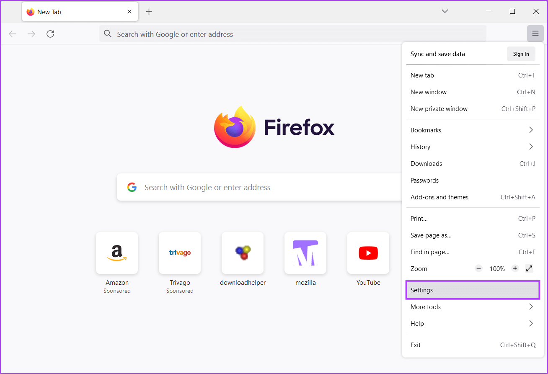Click the Sign In button
This screenshot has width=548, height=374.
[521, 54]
